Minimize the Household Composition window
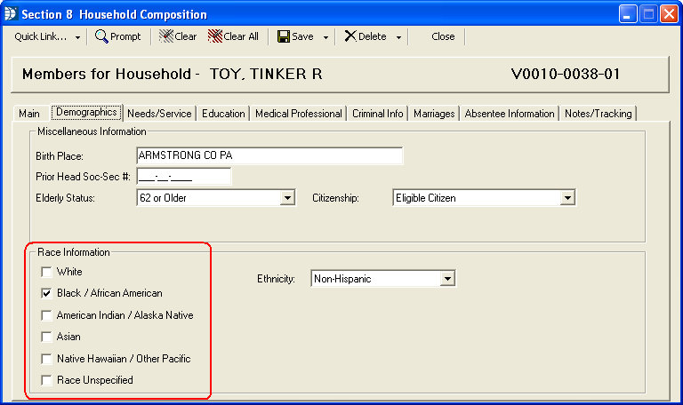Screen dimensions: 683x405 coord(628,14)
